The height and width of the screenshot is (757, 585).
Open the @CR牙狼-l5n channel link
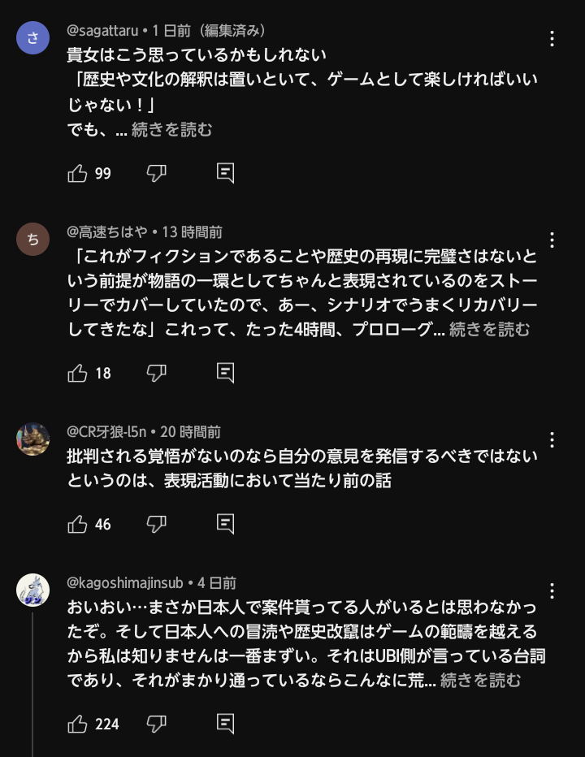click(106, 431)
